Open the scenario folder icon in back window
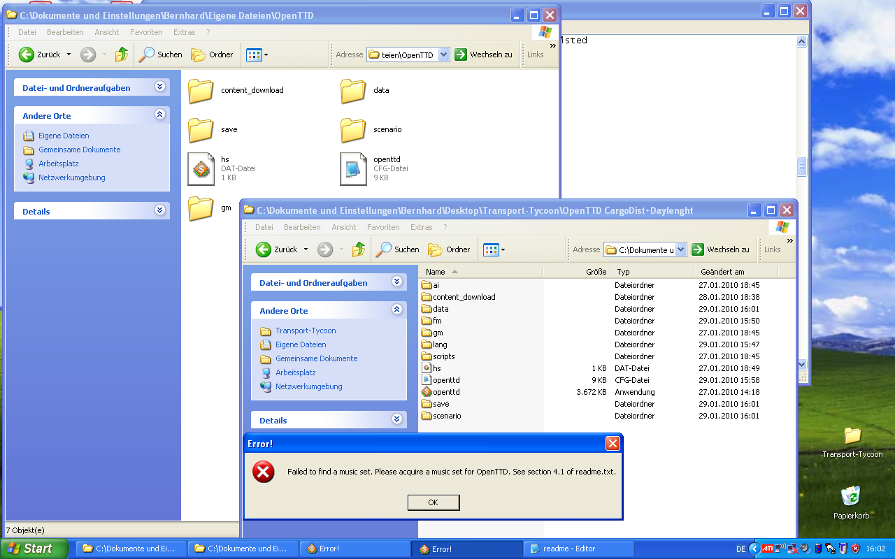 [353, 130]
